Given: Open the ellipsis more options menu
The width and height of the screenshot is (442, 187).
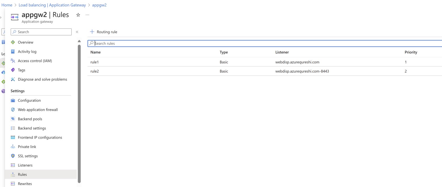Looking at the screenshot, I should coord(87,15).
